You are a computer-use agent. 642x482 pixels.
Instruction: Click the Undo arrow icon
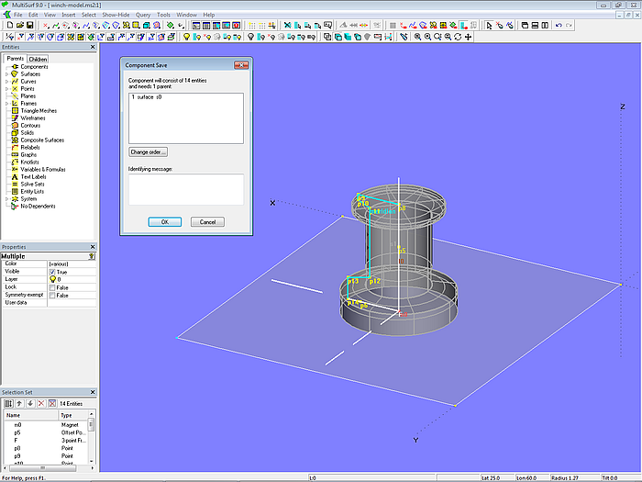(559, 26)
